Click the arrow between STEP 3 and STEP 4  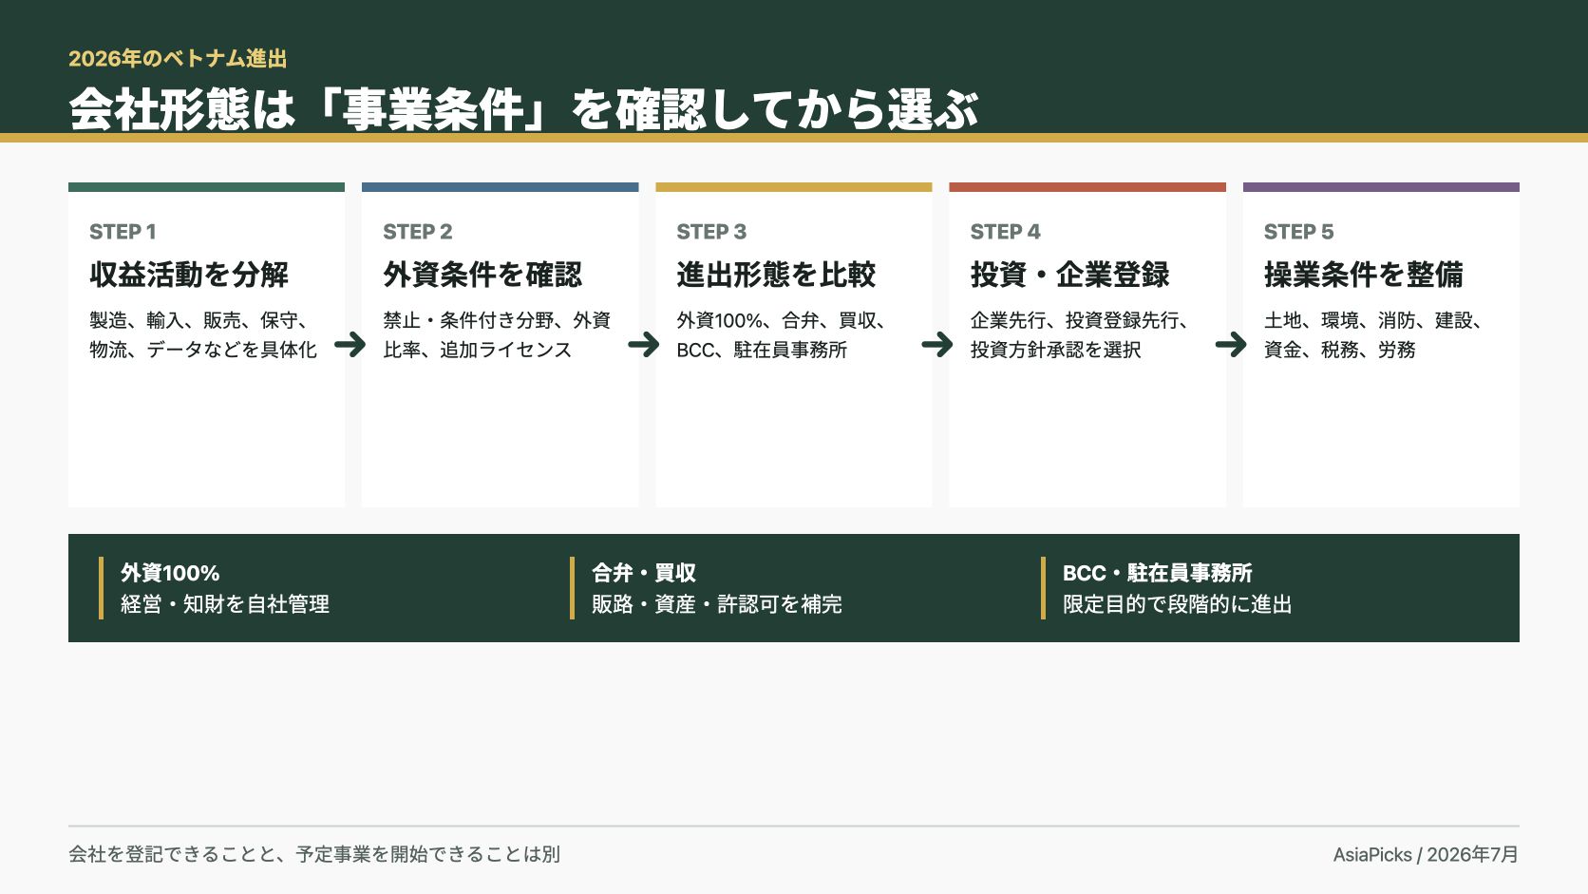[936, 344]
